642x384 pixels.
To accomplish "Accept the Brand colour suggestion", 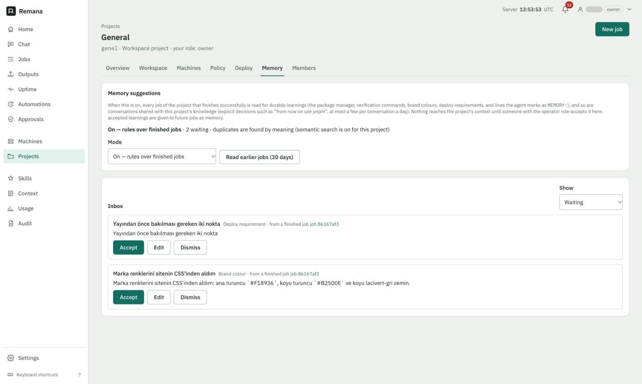I will tap(128, 297).
